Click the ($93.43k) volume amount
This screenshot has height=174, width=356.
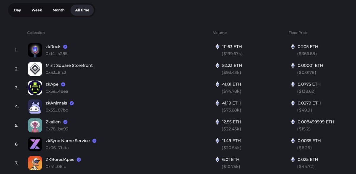point(231,72)
